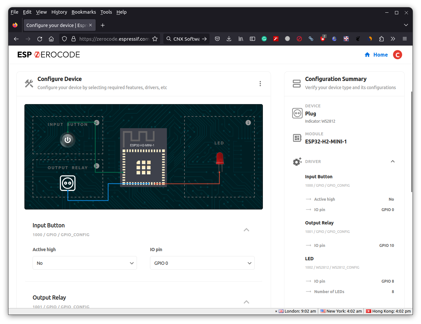Open Configure Device three-dot options menu
Screen dimensions: 421x324
260,84
